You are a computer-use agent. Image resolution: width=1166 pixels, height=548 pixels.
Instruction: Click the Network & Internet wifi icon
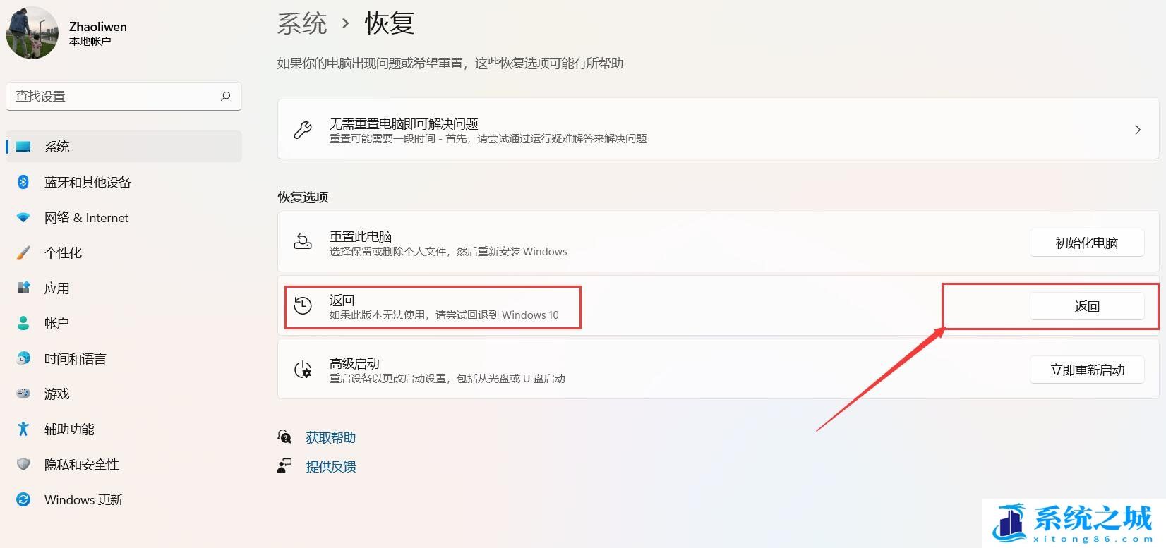23,218
